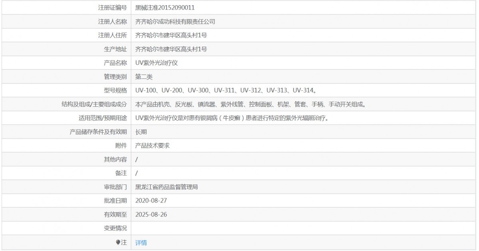Select registration number 黑械注准20152090011
The image size is (479, 251).
point(165,8)
